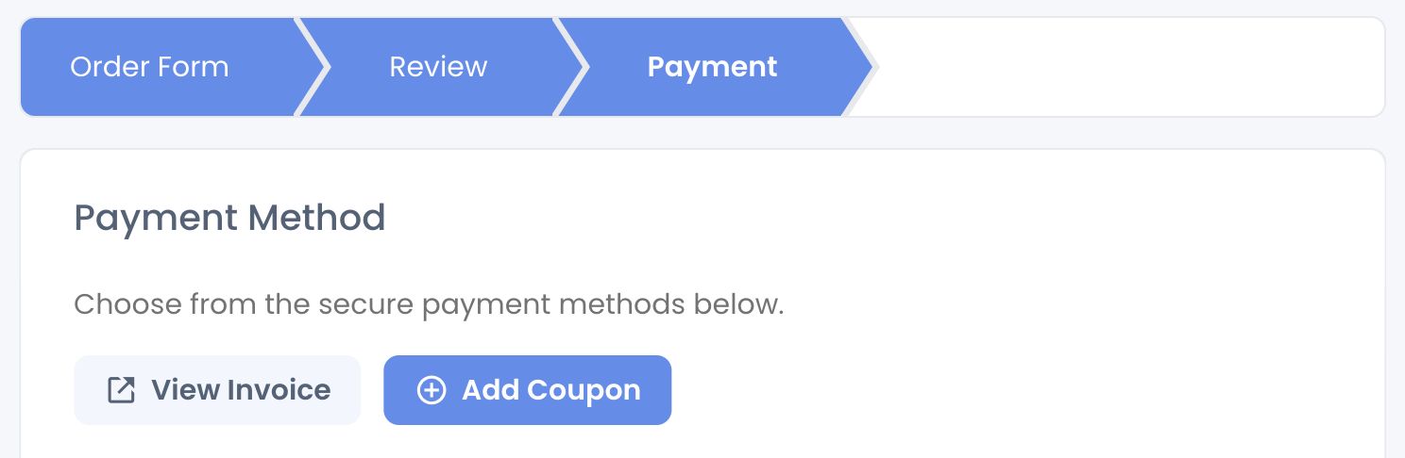The height and width of the screenshot is (458, 1405).
Task: Return to the Review step
Action: point(438,67)
